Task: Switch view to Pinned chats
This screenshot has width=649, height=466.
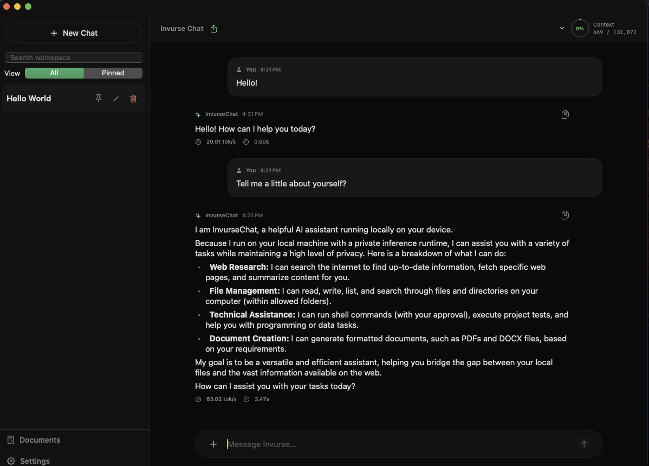Action: point(113,73)
